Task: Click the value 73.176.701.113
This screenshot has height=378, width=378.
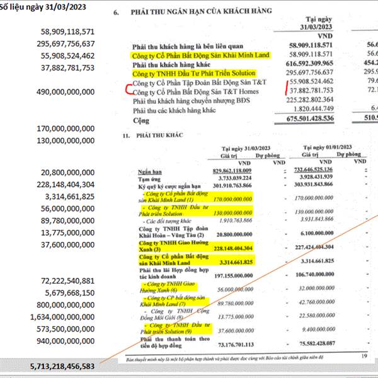Action: tap(236, 345)
